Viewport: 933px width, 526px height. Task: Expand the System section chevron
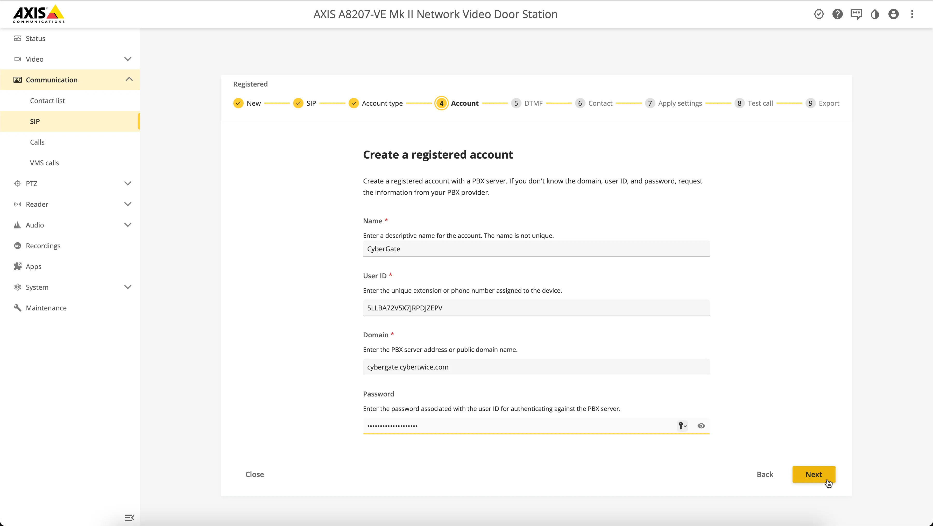(128, 287)
